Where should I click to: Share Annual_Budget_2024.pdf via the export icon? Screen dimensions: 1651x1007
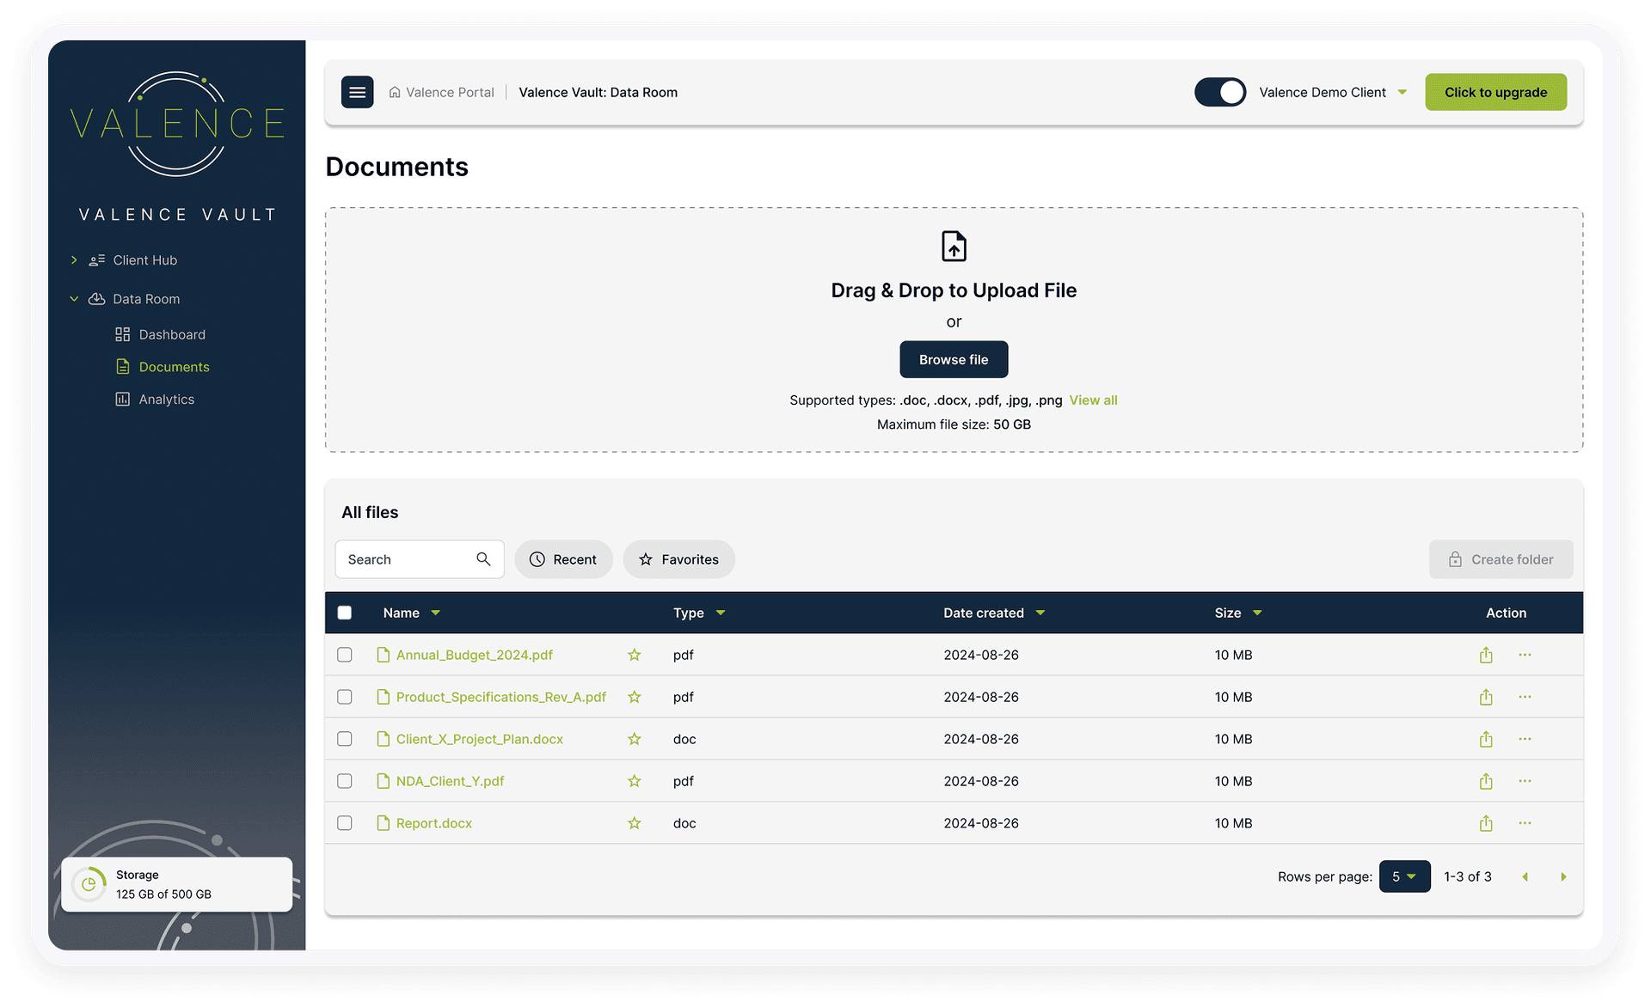tap(1485, 654)
